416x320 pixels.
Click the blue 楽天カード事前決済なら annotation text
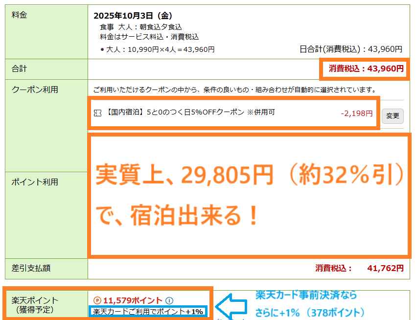click(x=306, y=295)
